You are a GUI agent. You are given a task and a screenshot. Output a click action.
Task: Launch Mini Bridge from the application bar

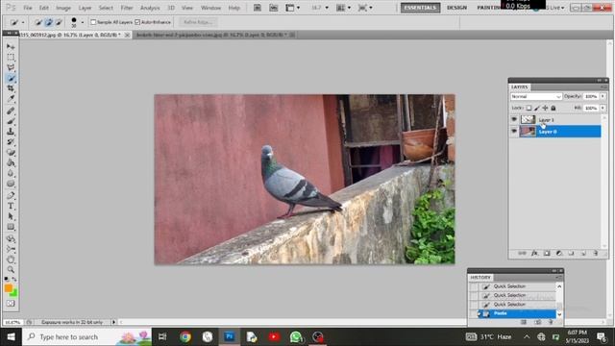click(273, 8)
